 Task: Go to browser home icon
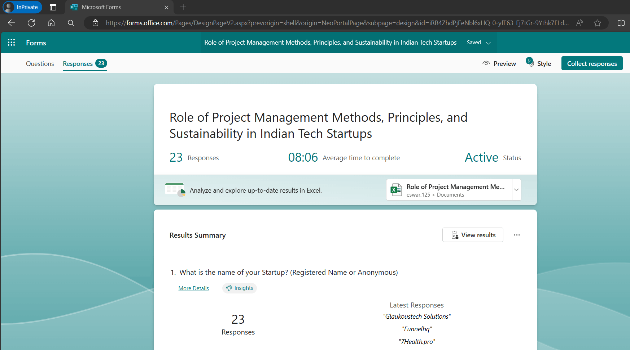(51, 23)
